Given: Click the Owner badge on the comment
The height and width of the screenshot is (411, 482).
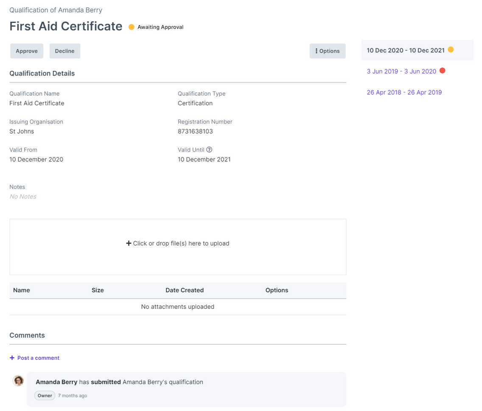Looking at the screenshot, I should click(45, 395).
